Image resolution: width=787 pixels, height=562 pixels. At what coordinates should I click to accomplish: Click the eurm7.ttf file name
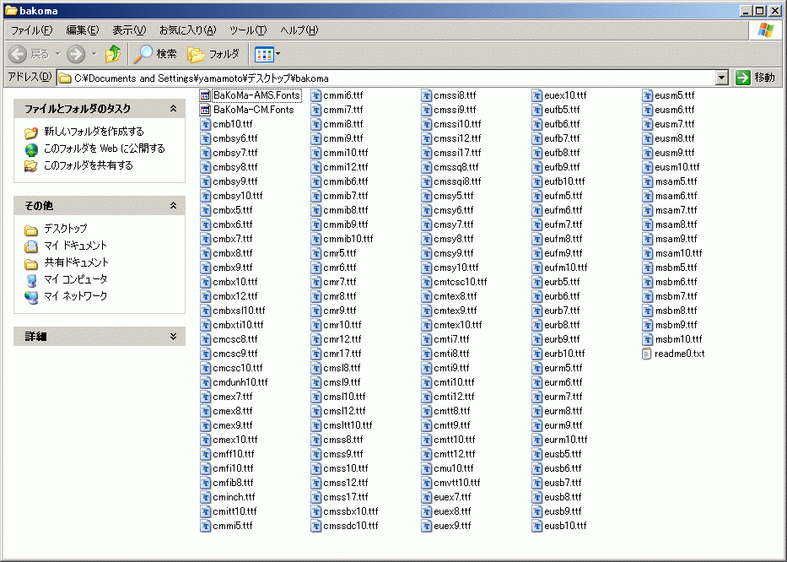pyautogui.click(x=563, y=397)
